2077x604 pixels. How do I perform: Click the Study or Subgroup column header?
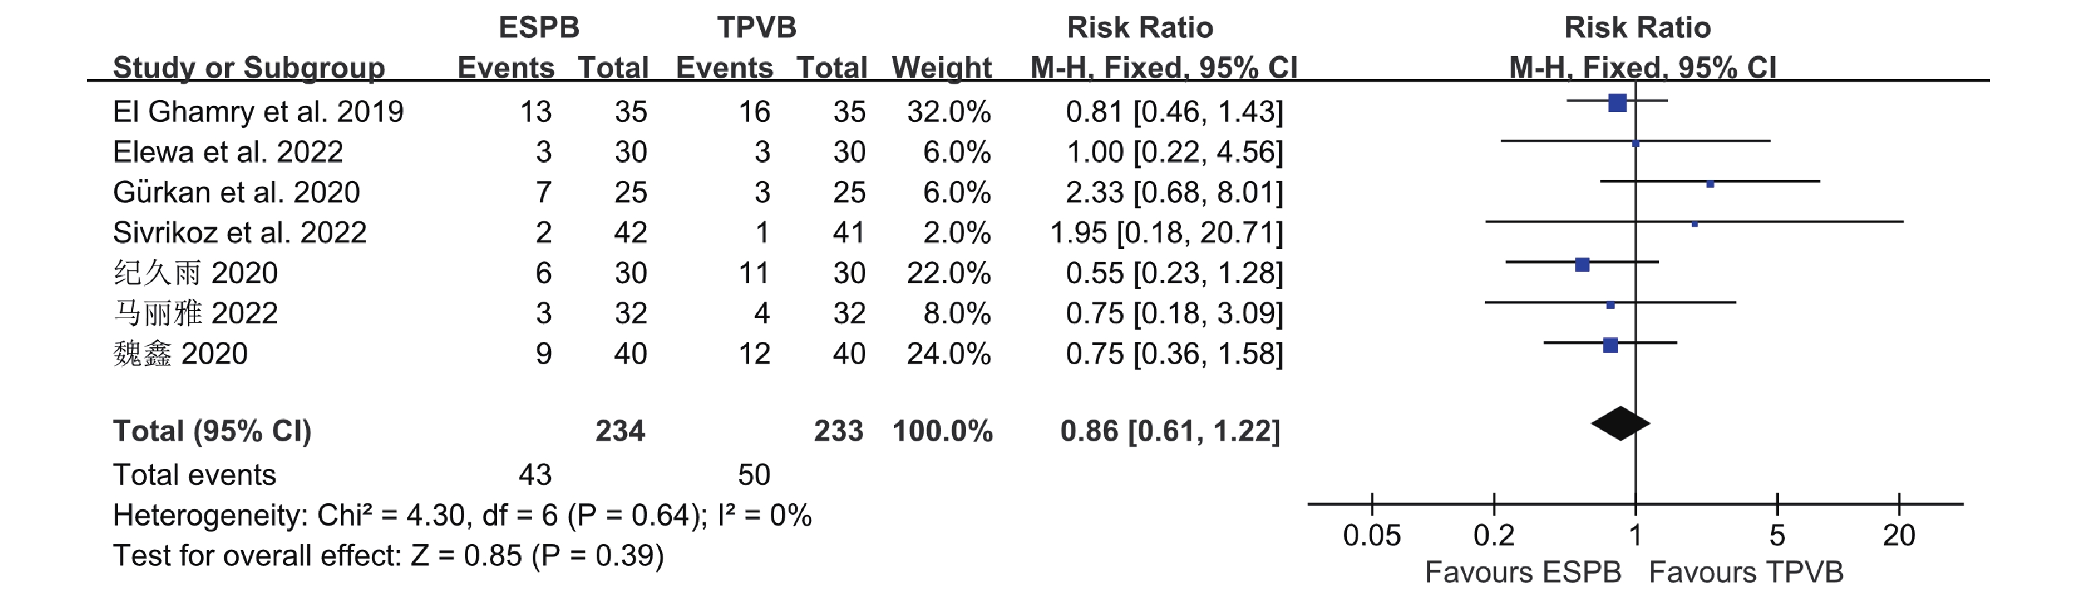pos(249,68)
